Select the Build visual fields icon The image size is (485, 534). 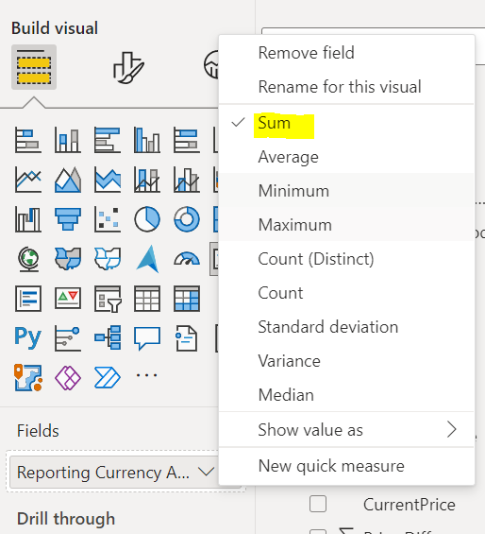click(34, 67)
